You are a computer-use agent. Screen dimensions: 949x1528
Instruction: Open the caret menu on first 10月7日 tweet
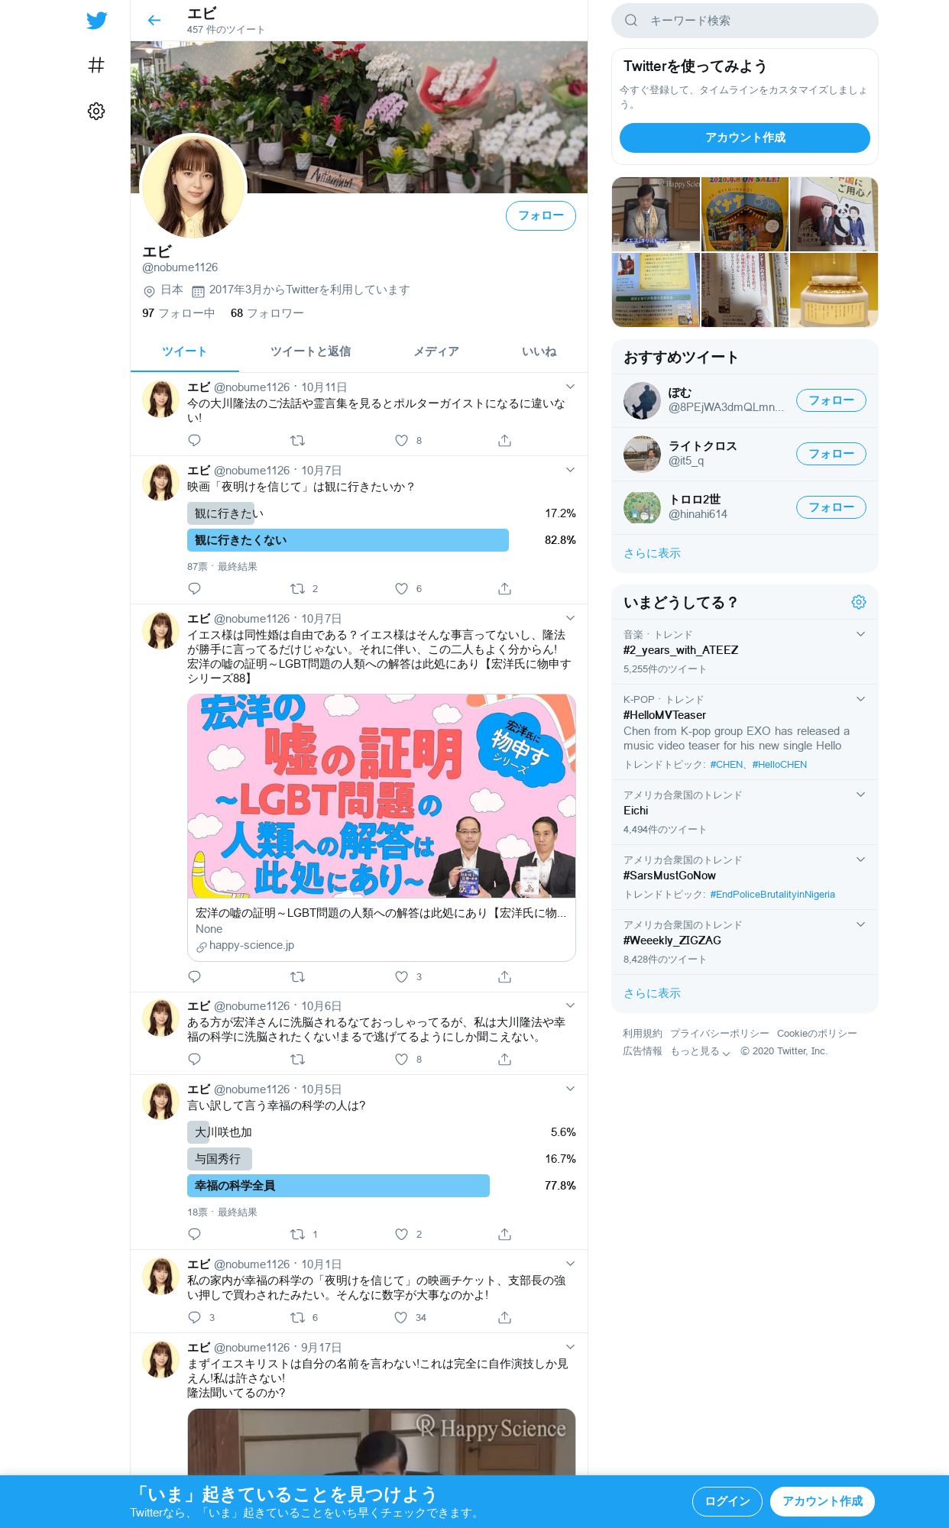(570, 471)
